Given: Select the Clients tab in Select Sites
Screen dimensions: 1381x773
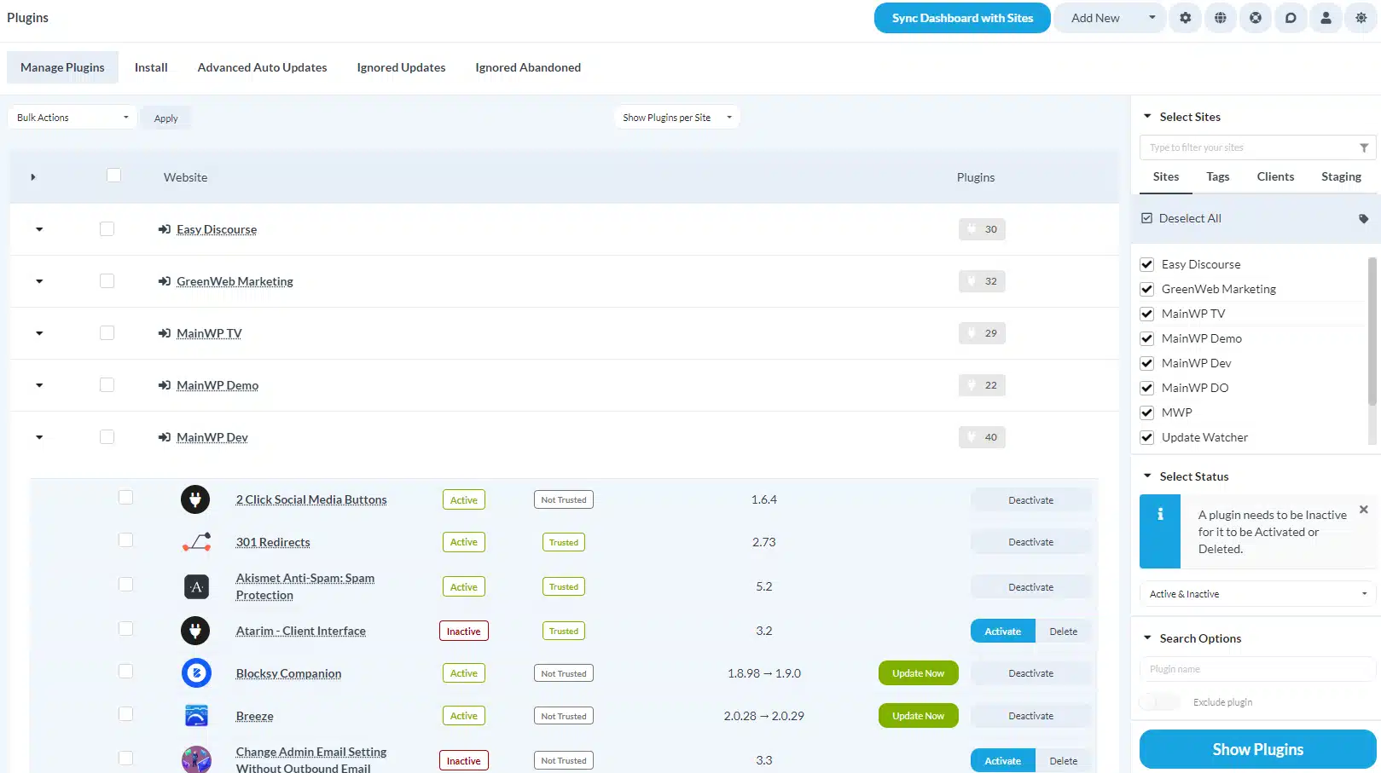Looking at the screenshot, I should (x=1274, y=176).
